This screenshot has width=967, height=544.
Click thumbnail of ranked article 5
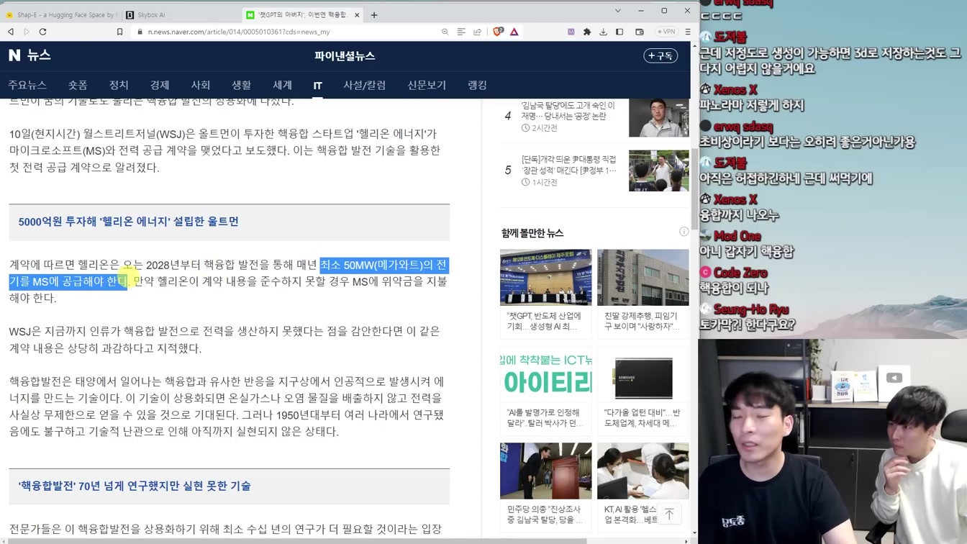click(x=658, y=171)
